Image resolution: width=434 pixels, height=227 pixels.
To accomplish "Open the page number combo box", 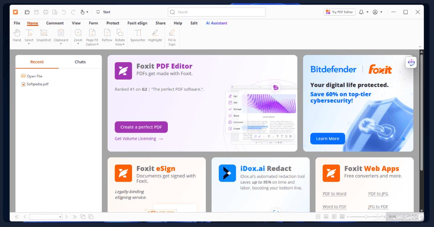I will point(46,217).
